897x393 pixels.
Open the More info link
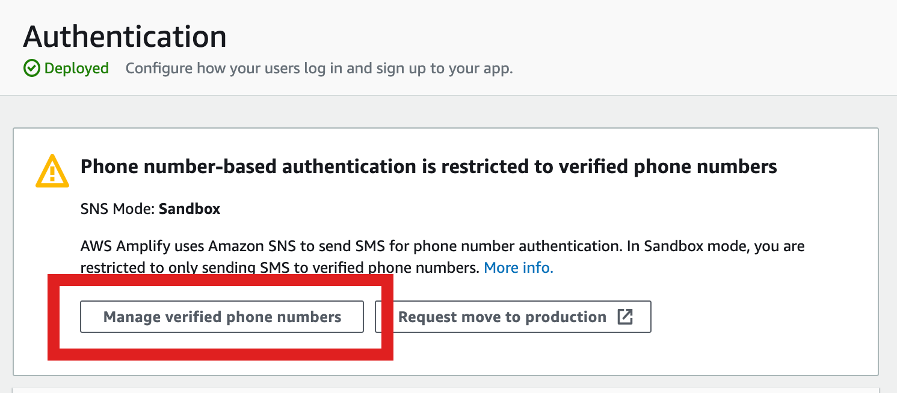518,267
